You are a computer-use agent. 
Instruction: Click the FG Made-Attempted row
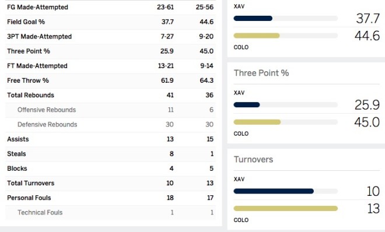pos(110,8)
